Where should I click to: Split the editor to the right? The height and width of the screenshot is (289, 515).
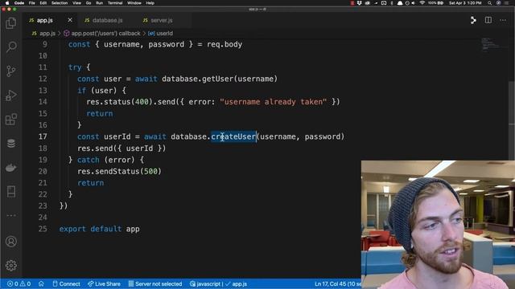click(x=488, y=20)
